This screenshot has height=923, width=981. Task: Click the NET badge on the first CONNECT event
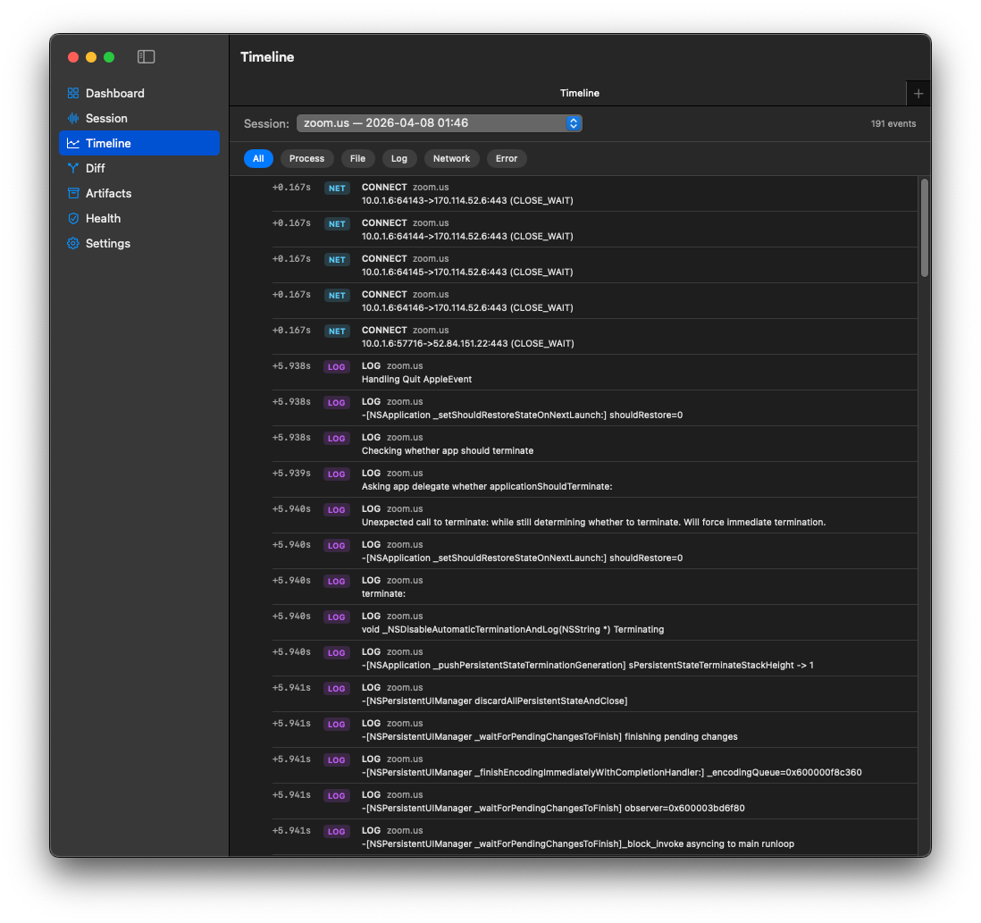(336, 189)
